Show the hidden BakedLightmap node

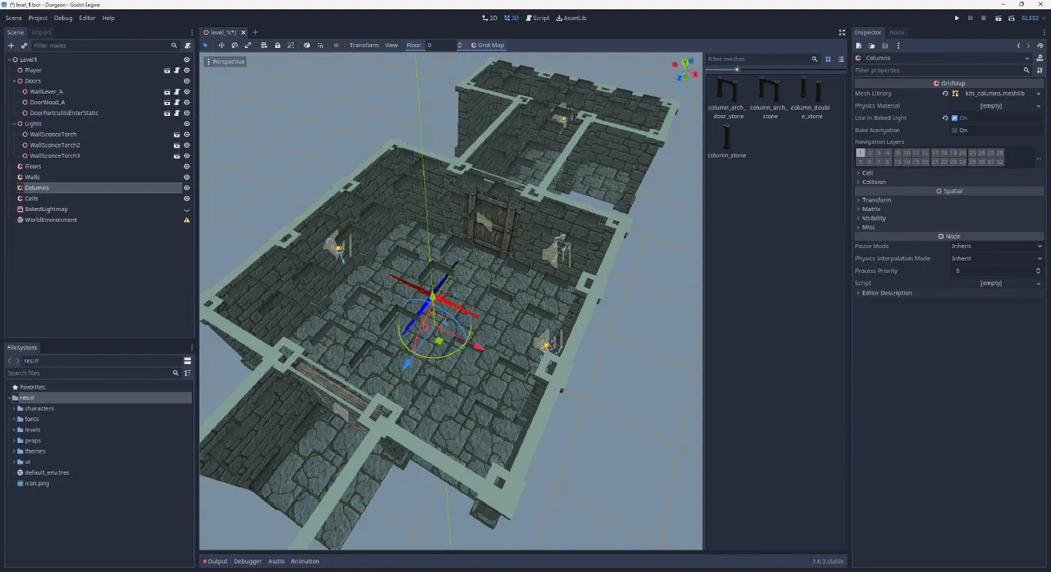186,209
